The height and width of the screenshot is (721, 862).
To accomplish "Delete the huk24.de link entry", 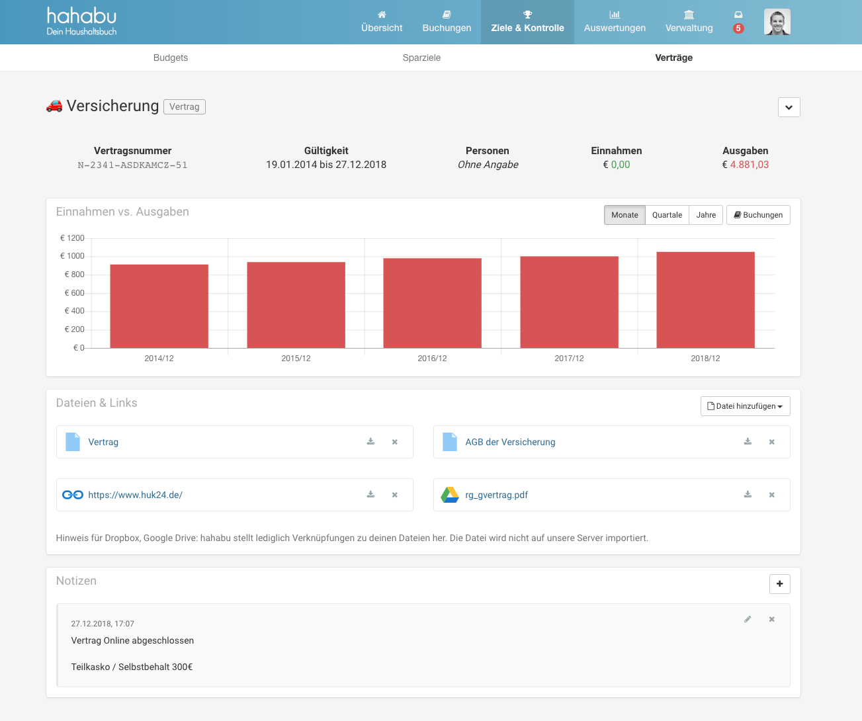I will click(394, 495).
